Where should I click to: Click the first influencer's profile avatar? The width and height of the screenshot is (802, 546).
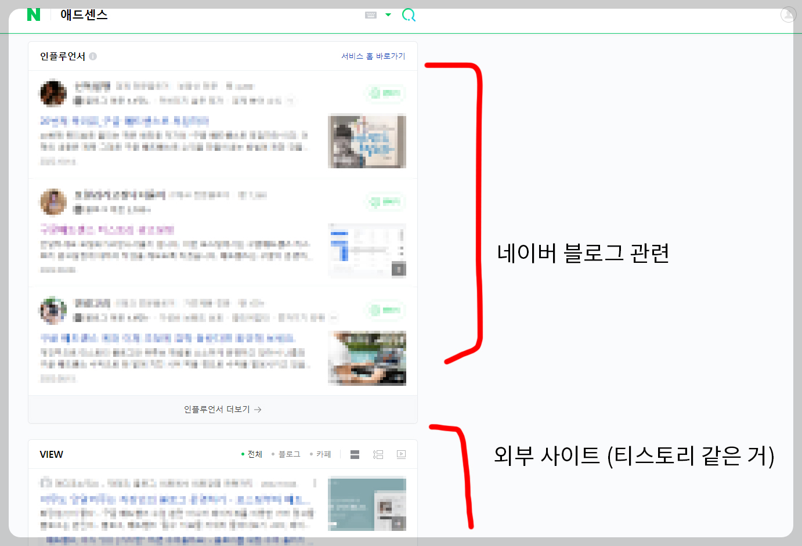coord(53,93)
